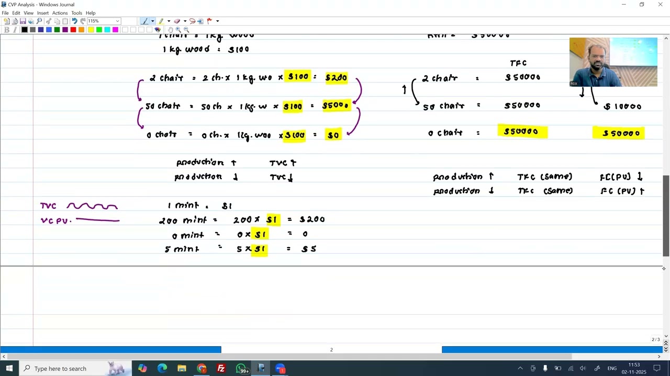Image resolution: width=670 pixels, height=376 pixels.
Task: Open the Actions menu
Action: click(x=60, y=13)
